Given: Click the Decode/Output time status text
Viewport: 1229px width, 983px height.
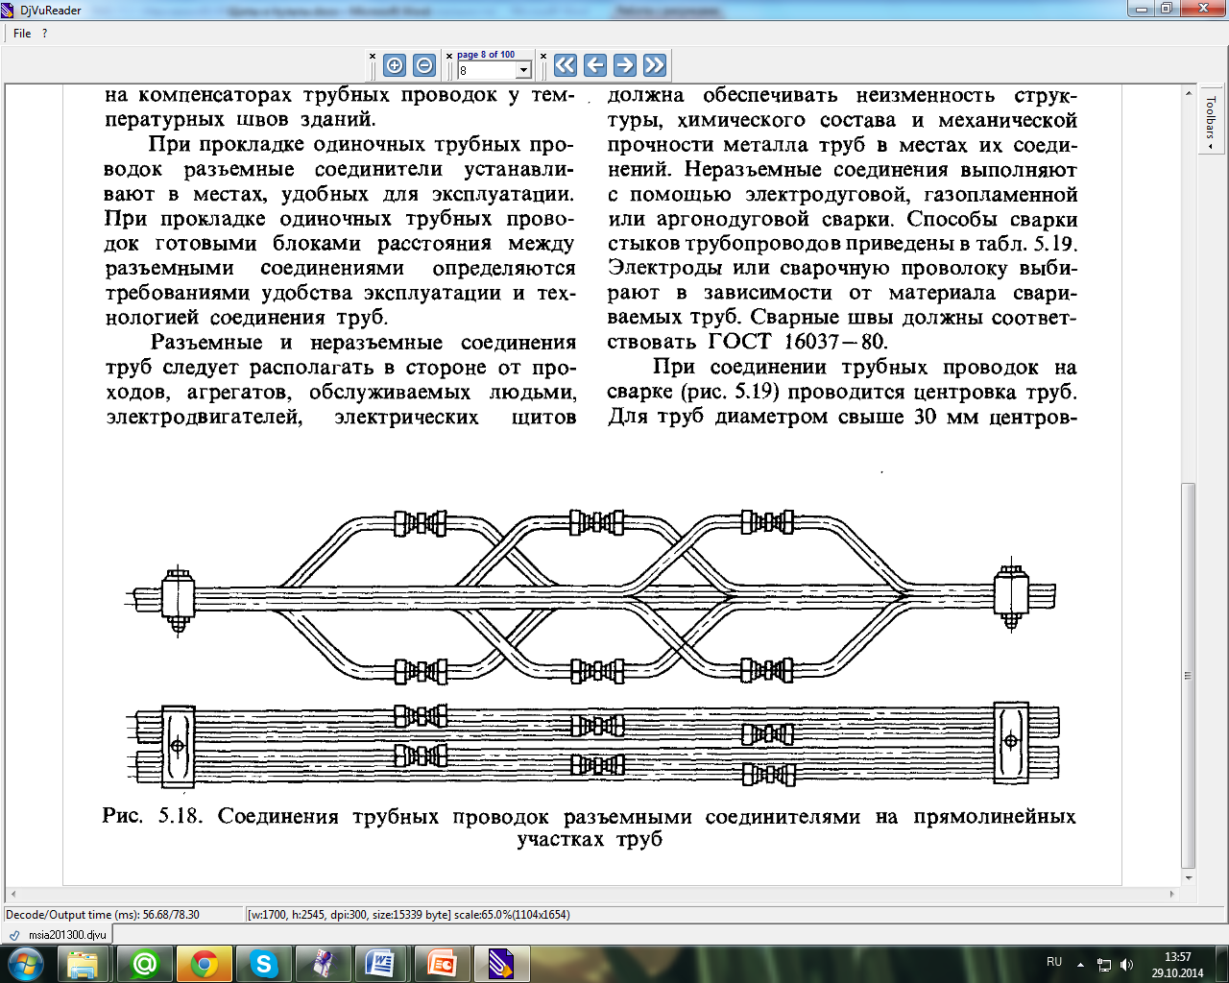Looking at the screenshot, I should click(x=103, y=915).
